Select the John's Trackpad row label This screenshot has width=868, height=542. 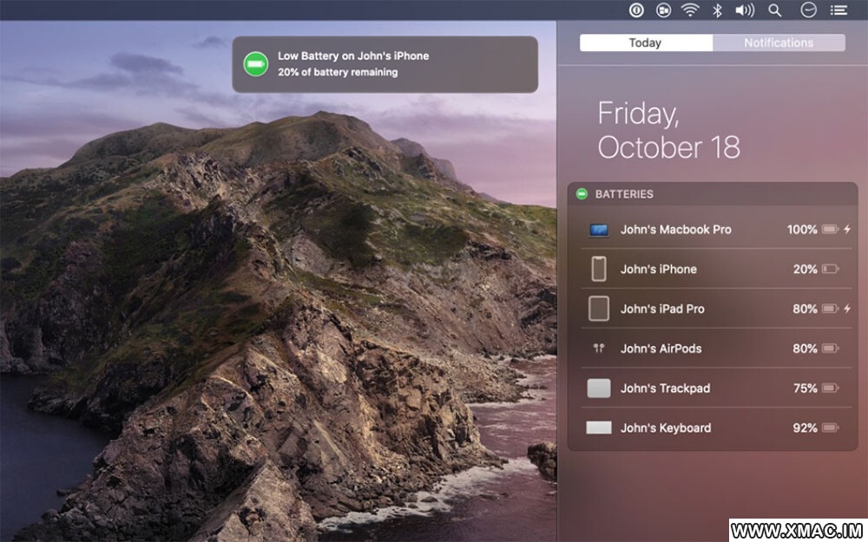click(x=666, y=389)
